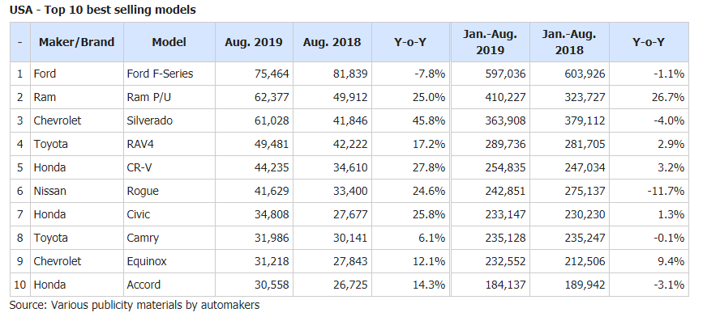
Task: Click the CR-V model cell
Action: coord(169,167)
